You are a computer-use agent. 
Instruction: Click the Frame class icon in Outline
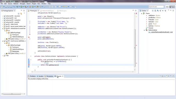pyautogui.click(x=144, y=13)
